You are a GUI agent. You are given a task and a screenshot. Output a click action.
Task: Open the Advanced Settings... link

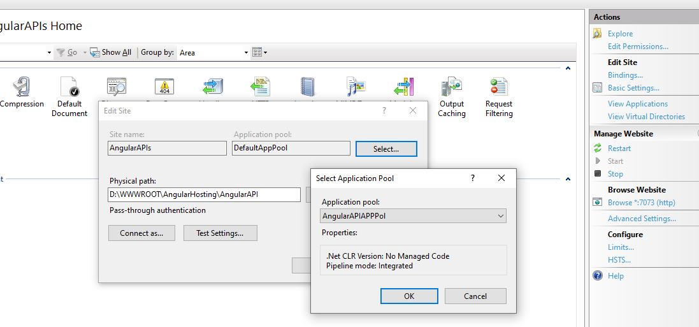click(x=642, y=219)
